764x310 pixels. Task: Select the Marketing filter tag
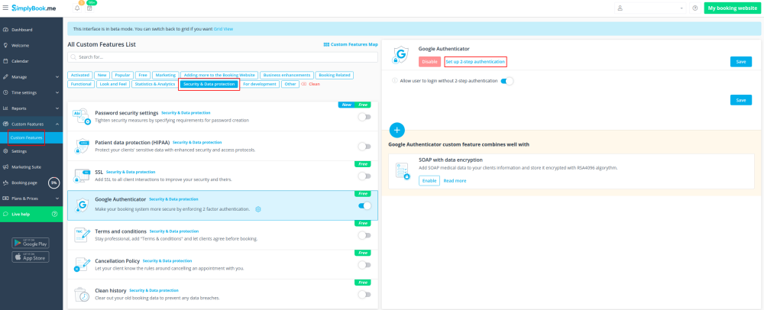click(165, 75)
